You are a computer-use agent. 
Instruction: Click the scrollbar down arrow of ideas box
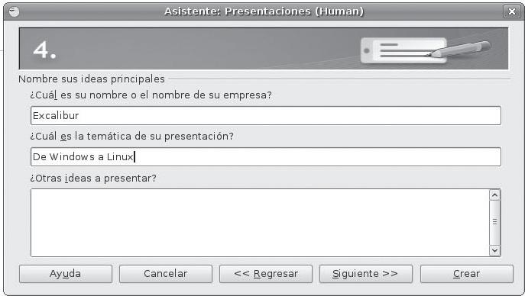point(495,250)
